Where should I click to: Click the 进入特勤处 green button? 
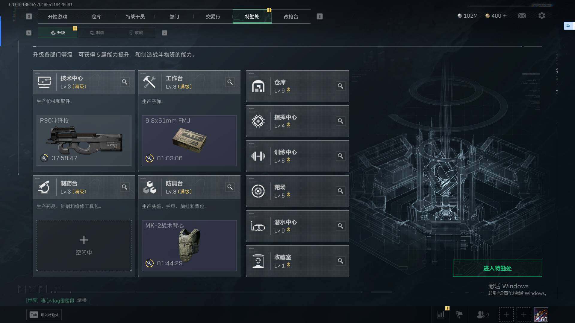pos(497,268)
